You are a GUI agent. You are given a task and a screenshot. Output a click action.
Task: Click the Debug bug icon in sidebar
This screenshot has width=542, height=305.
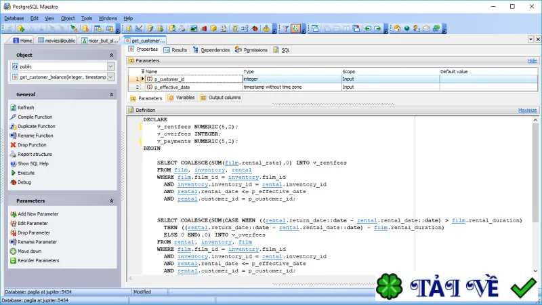13,182
